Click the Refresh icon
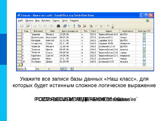This screenshot has height=121, width=161. point(65,26)
